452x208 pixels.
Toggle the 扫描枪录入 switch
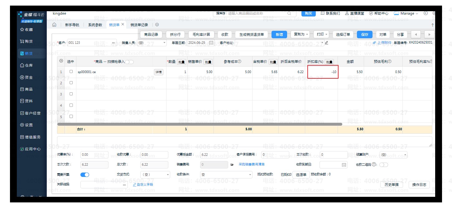(129, 62)
